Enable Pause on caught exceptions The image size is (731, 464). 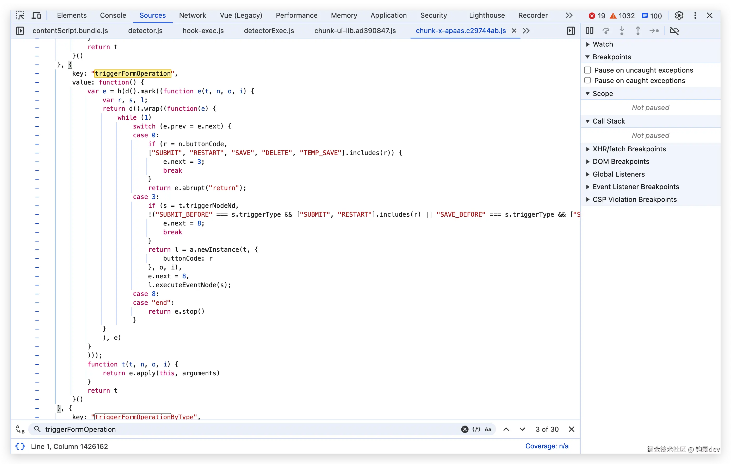(x=587, y=80)
